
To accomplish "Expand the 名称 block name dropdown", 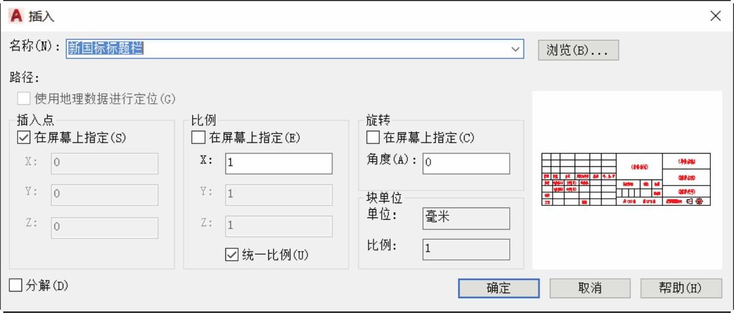I will [x=515, y=49].
